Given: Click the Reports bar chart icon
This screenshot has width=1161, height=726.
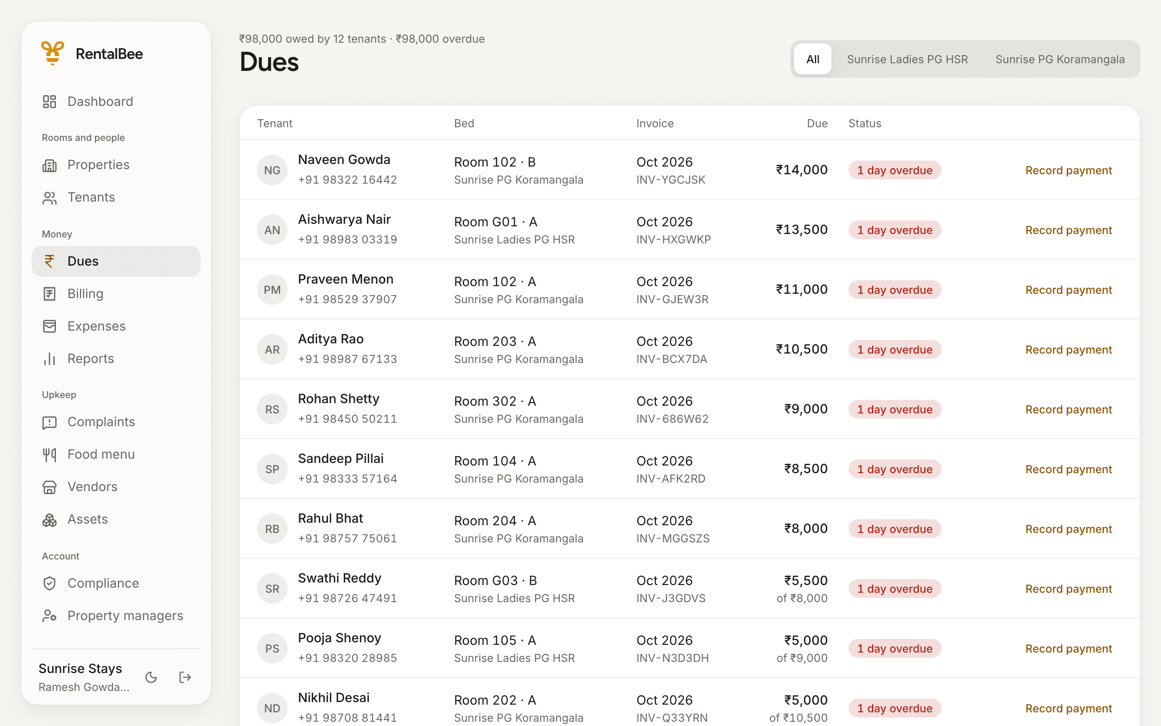Looking at the screenshot, I should coord(50,359).
